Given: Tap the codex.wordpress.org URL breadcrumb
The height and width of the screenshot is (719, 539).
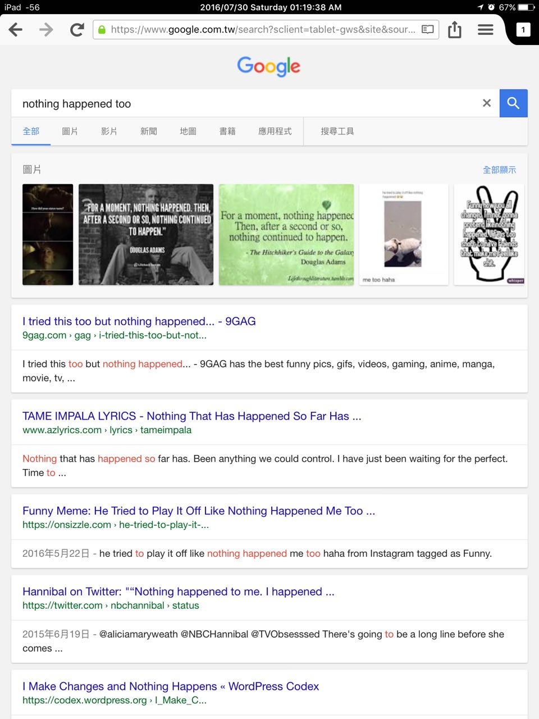Looking at the screenshot, I should coord(115,700).
